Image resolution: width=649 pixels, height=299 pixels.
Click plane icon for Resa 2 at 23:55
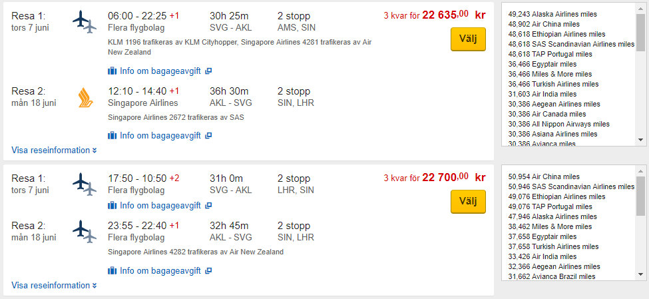click(x=85, y=232)
